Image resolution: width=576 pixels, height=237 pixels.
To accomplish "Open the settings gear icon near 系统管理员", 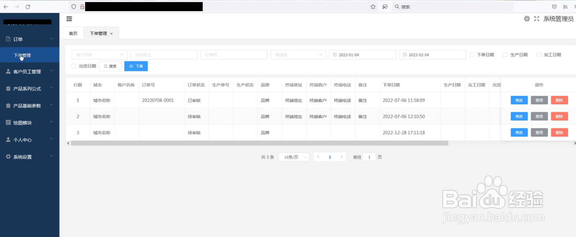I will click(x=527, y=19).
